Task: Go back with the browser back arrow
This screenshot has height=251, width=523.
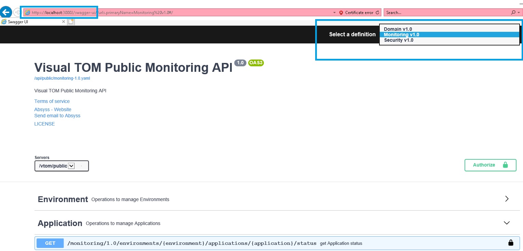Action: click(x=6, y=13)
